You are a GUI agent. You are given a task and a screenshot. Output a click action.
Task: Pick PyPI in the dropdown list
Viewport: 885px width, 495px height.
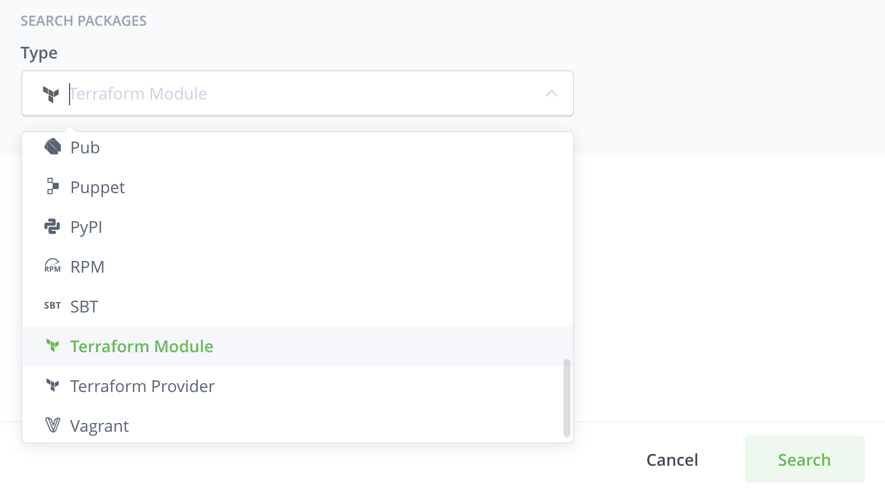tap(87, 227)
